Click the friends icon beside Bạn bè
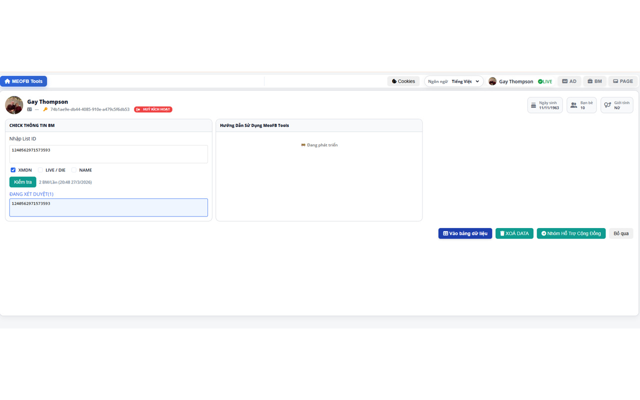Image resolution: width=640 pixels, height=400 pixels. tap(573, 104)
